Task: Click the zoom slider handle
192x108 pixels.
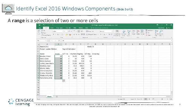Action: [162, 99]
